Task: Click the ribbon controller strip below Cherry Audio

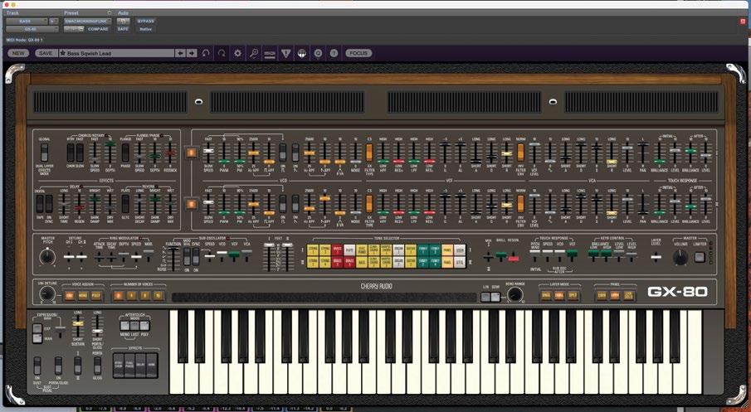Action: click(x=324, y=297)
